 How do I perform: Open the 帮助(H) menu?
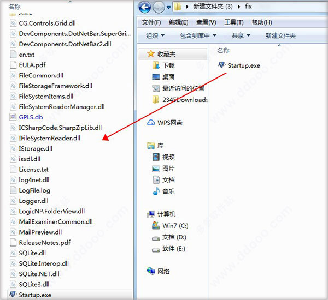pos(262,22)
